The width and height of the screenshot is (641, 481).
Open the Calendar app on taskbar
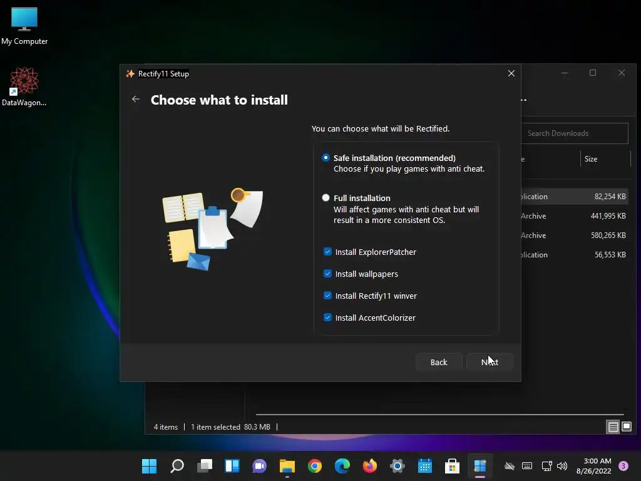(425, 466)
